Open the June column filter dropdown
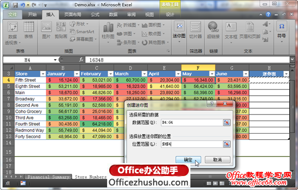 (x=246, y=74)
